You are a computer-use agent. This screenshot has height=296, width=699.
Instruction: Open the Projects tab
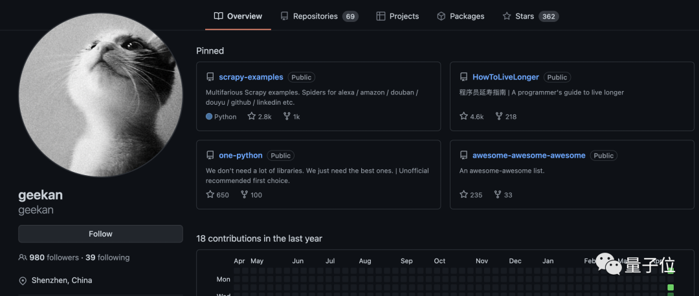point(397,16)
